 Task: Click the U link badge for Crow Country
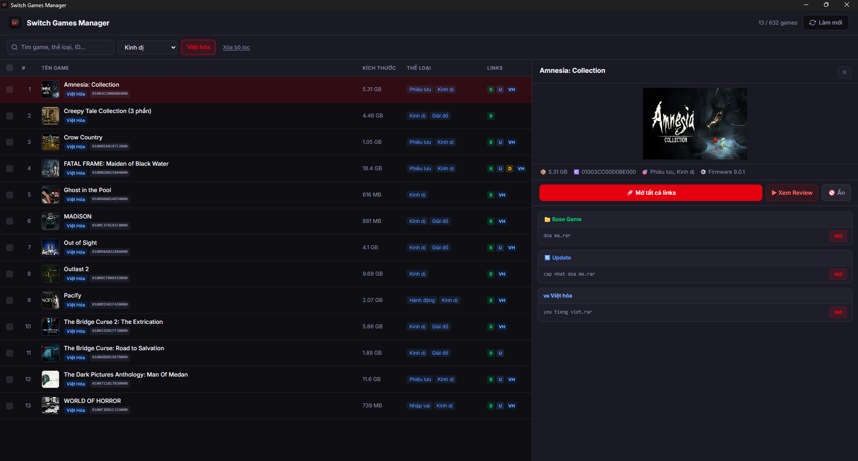tap(500, 142)
